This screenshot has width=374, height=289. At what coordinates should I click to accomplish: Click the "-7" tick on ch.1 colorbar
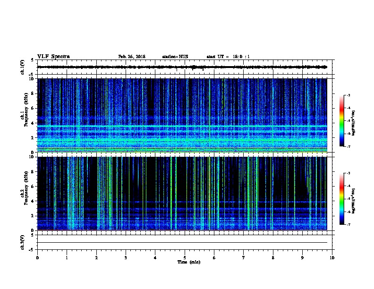point(348,146)
